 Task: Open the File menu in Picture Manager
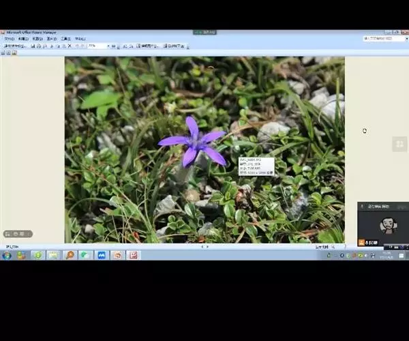tap(9, 39)
